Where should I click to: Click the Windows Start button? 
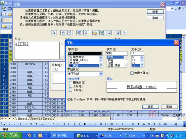tap(11, 135)
